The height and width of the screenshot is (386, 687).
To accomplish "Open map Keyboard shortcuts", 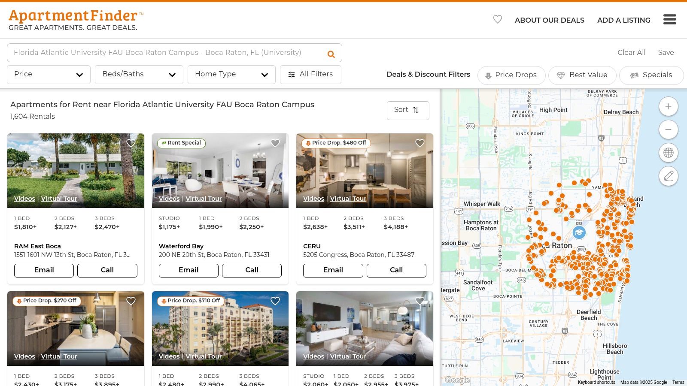I will [596, 382].
